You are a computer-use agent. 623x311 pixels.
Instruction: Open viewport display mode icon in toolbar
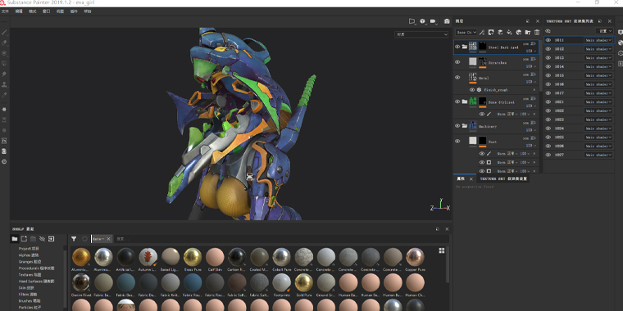[x=412, y=21]
